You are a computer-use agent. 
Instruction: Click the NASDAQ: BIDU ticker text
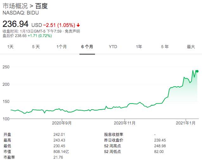coord(21,13)
